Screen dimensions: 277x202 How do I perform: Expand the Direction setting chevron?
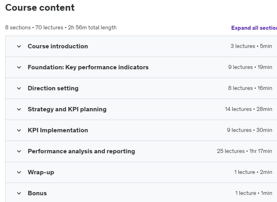(19, 88)
